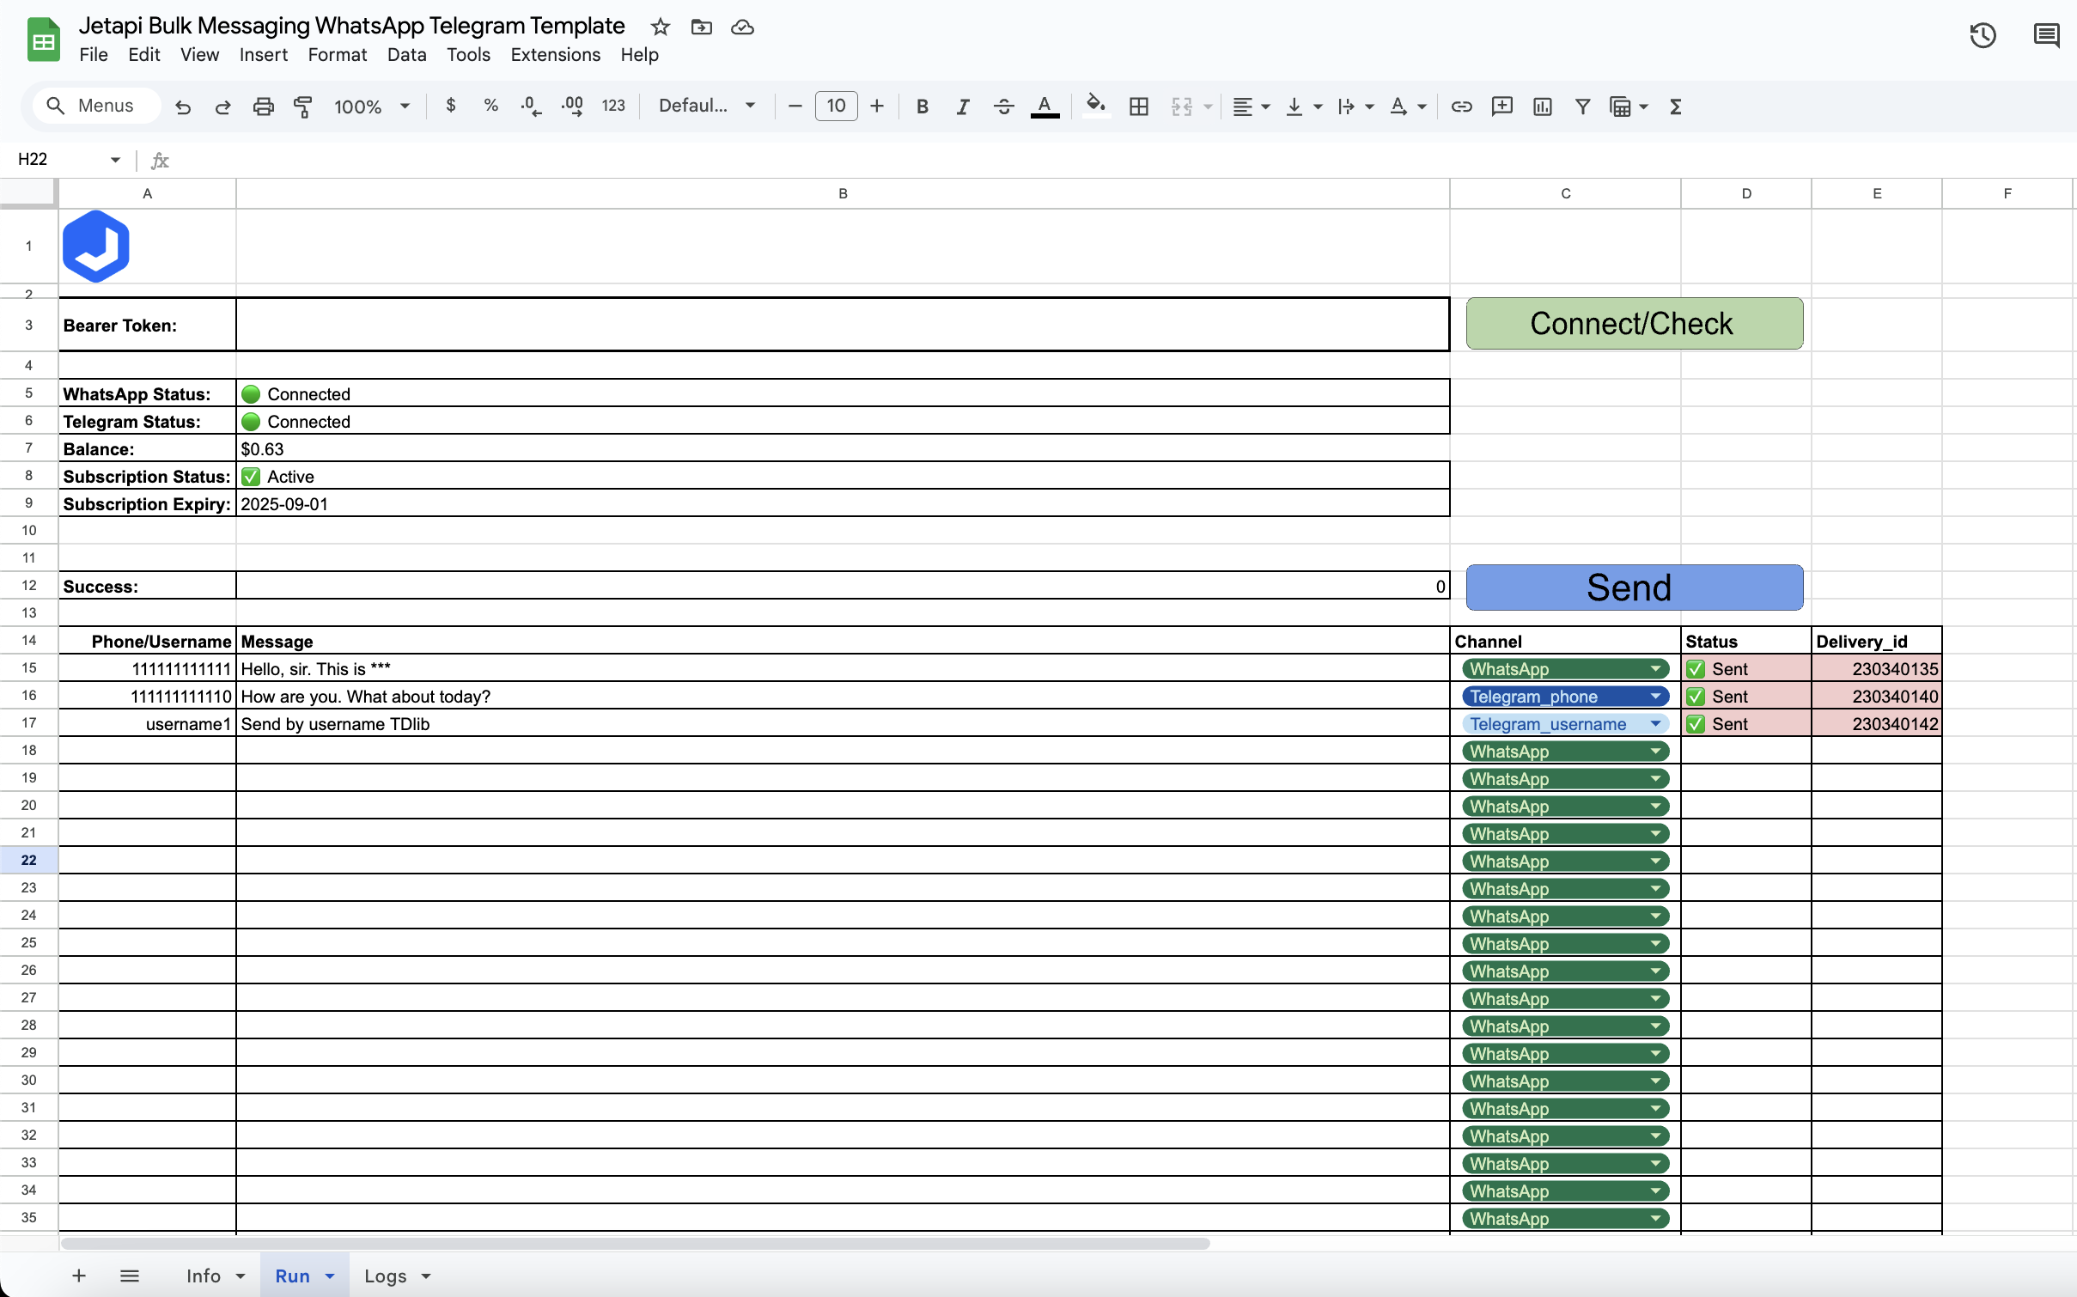Click the Undo icon in toolbar

point(183,107)
